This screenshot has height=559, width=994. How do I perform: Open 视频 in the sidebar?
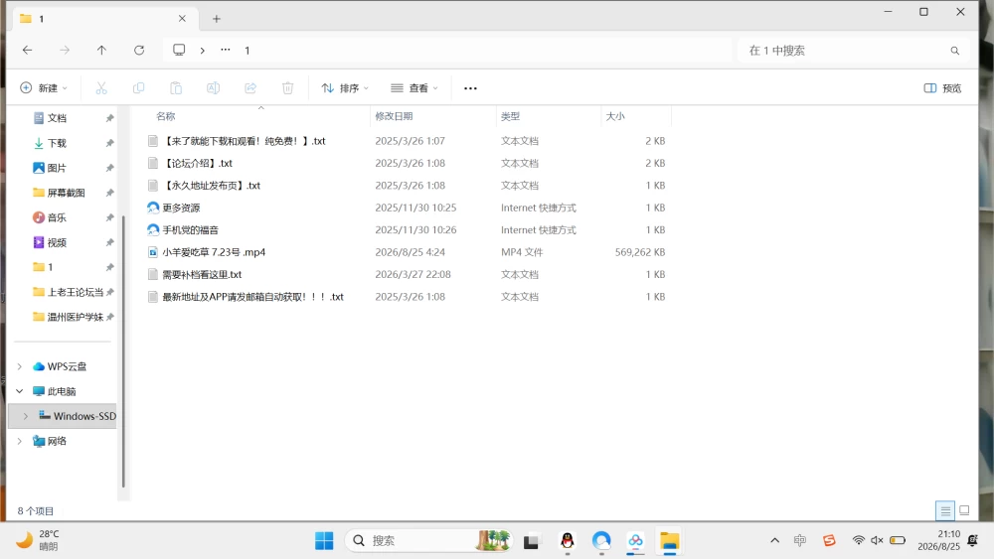[x=57, y=242]
